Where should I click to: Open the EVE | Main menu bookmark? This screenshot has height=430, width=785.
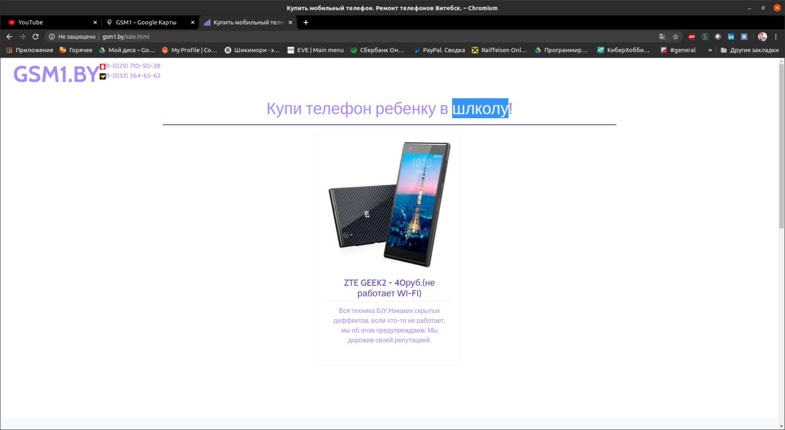(315, 50)
